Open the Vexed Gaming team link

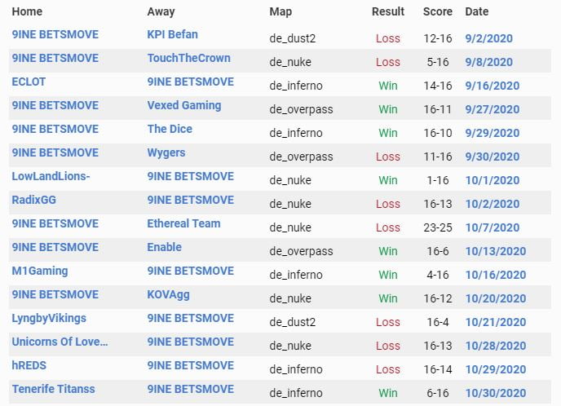point(183,106)
